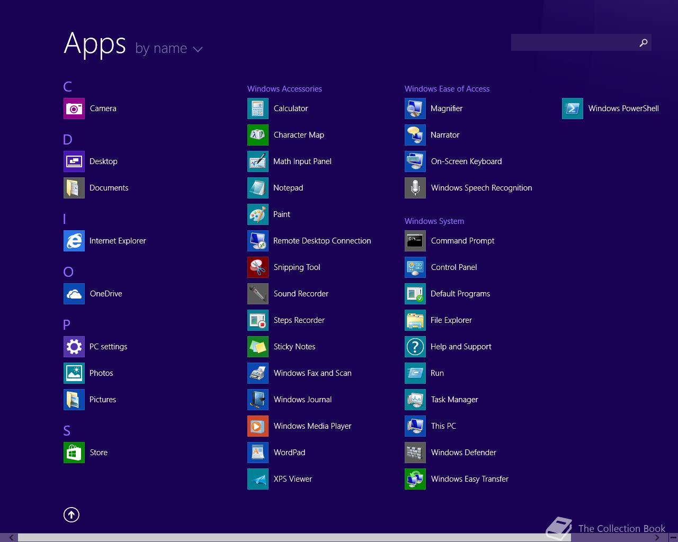This screenshot has height=542, width=678.
Task: Click the letter S group header
Action: pyautogui.click(x=67, y=431)
